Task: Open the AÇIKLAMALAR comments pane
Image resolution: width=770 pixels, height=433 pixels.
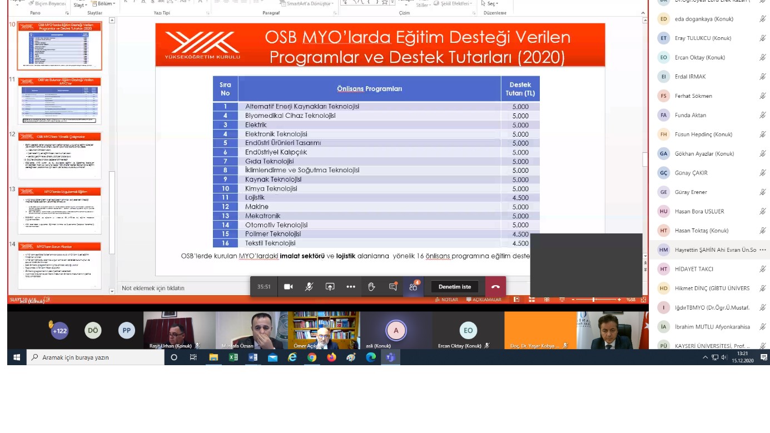Action: click(484, 300)
